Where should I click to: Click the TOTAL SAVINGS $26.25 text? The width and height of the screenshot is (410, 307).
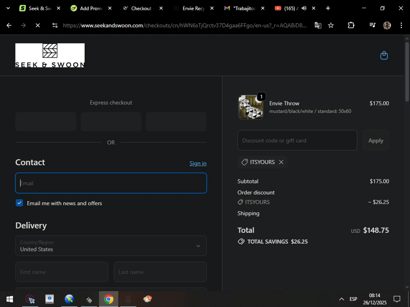[x=277, y=242]
